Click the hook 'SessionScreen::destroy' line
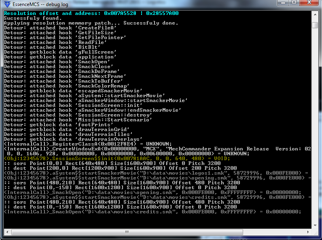The height and width of the screenshot is (240, 322). [78, 115]
